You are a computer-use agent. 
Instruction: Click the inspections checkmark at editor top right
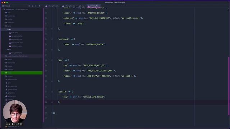point(228,9)
